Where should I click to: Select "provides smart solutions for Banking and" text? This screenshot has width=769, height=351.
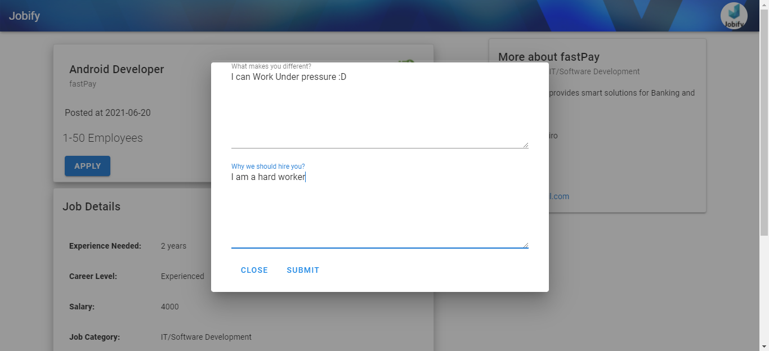(x=622, y=93)
